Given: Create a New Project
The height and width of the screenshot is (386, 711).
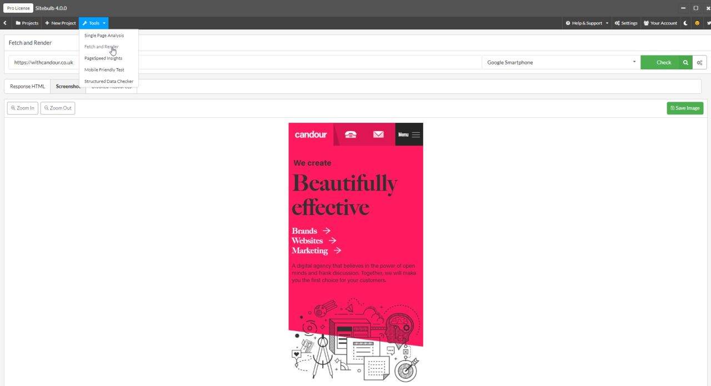Looking at the screenshot, I should click(x=60, y=23).
